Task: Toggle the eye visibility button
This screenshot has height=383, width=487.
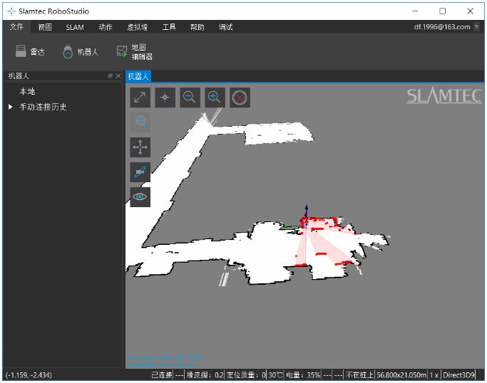Action: coord(140,196)
